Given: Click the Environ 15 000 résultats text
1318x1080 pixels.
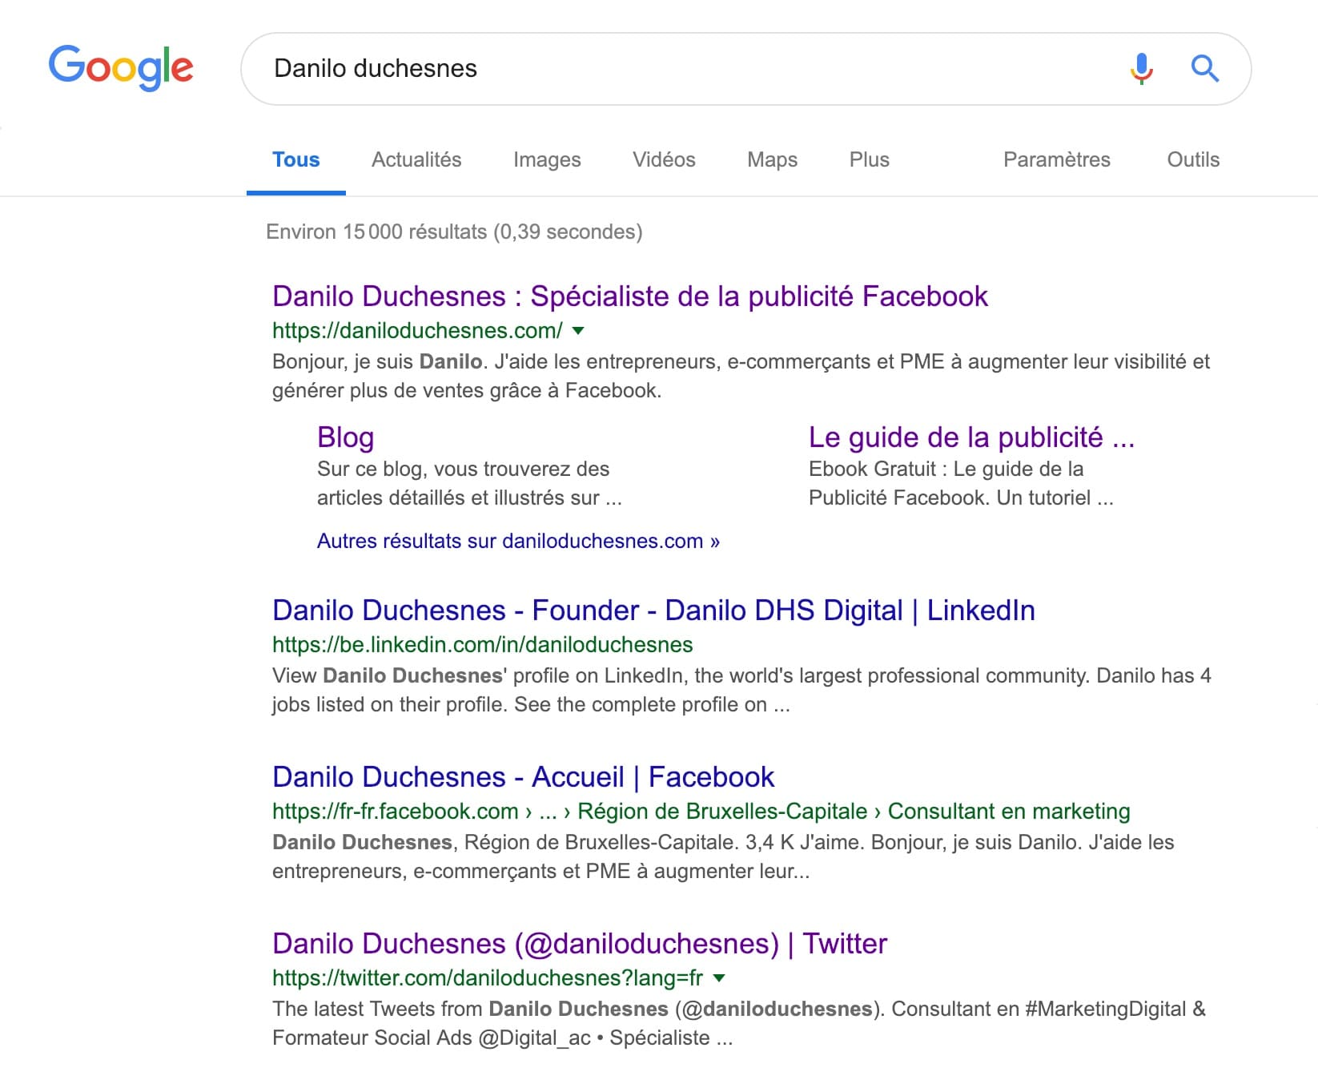Looking at the screenshot, I should pyautogui.click(x=454, y=232).
